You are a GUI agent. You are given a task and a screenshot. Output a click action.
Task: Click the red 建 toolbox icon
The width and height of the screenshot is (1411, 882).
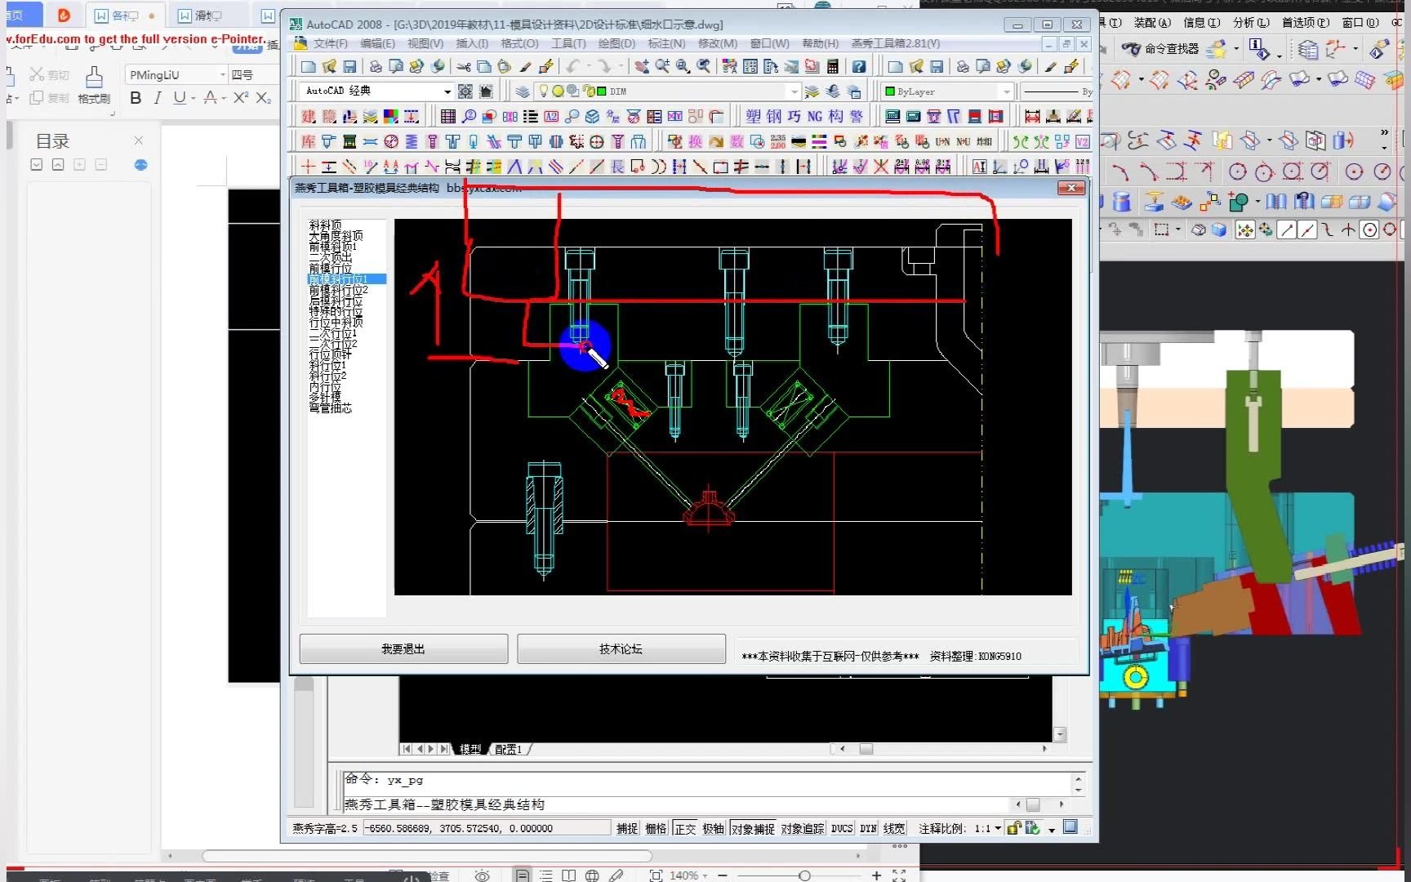pos(309,116)
